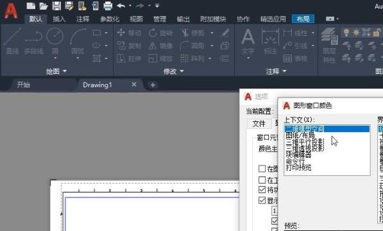Switch to the 视图 ribbon tab
383x231 pixels.
(x=136, y=19)
